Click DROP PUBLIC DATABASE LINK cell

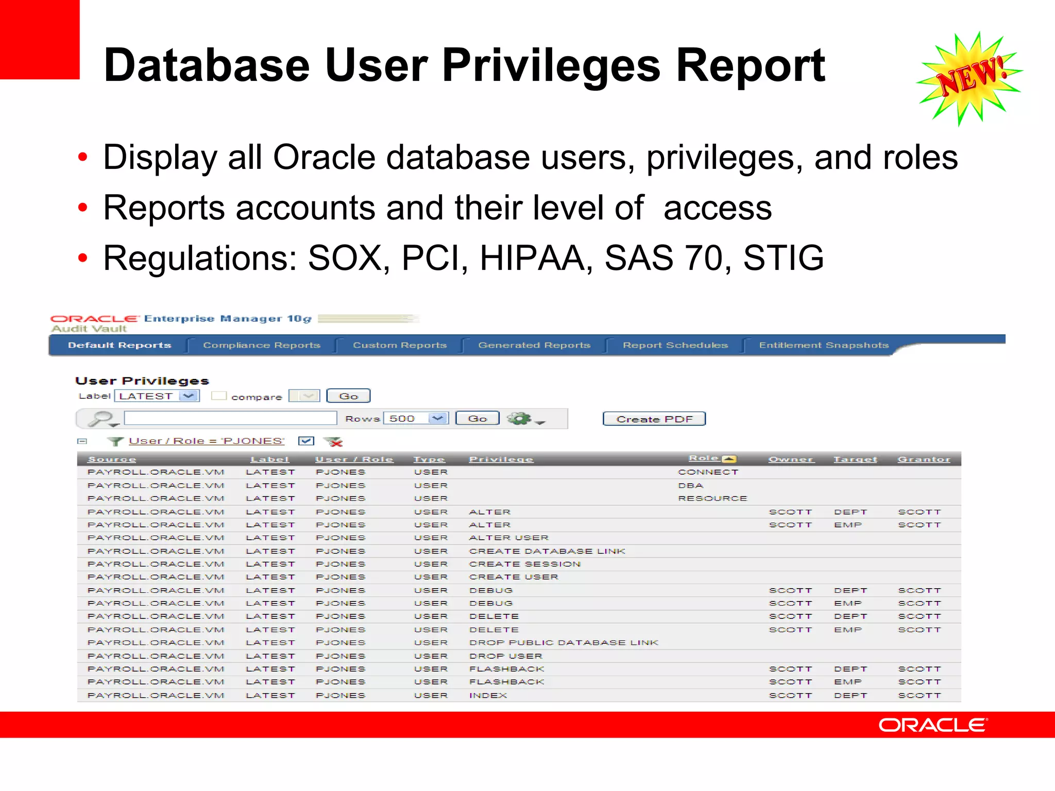(564, 643)
